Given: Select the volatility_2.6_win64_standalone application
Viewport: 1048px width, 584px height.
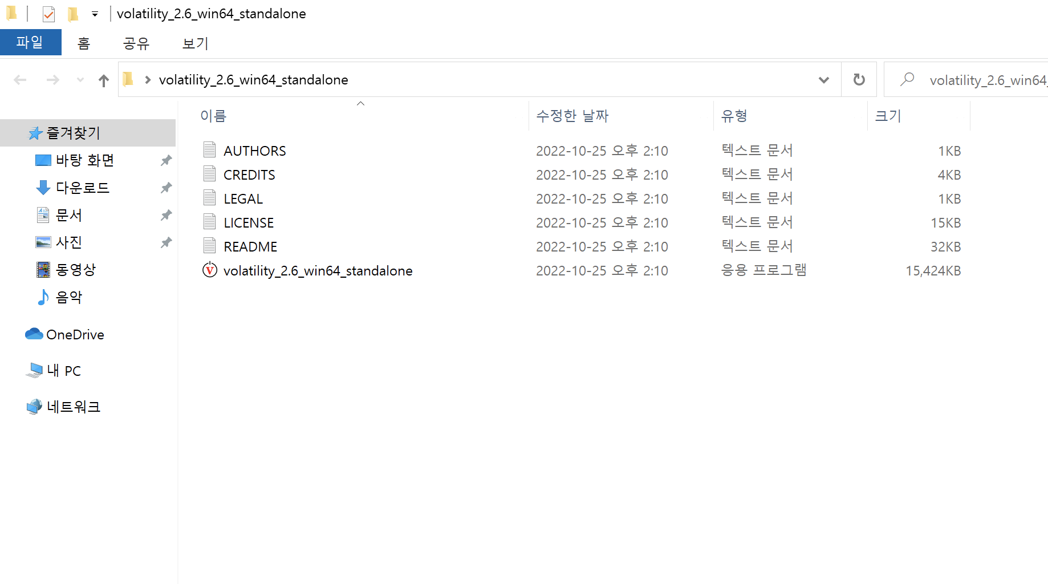Looking at the screenshot, I should 318,271.
